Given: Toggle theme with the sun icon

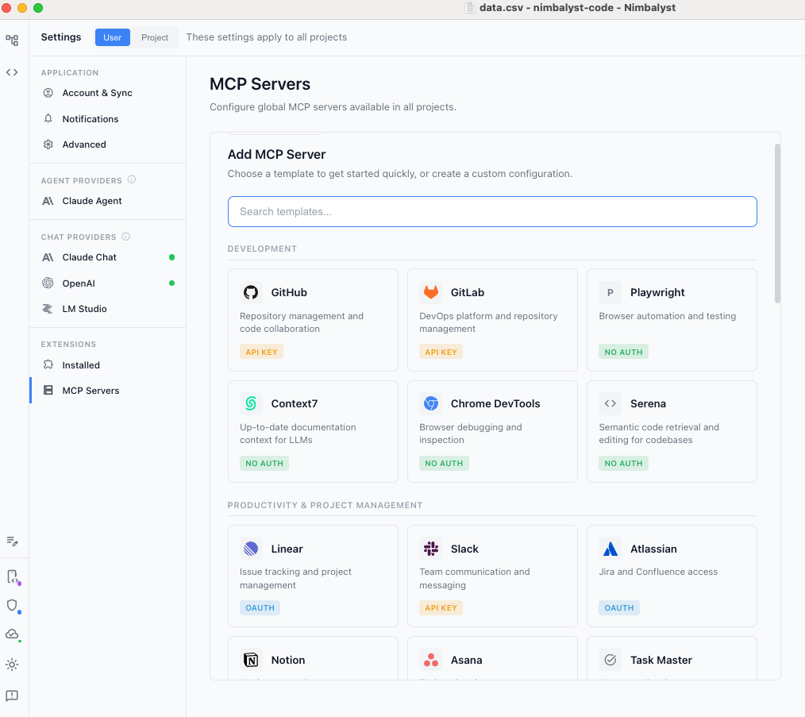Looking at the screenshot, I should pos(12,665).
